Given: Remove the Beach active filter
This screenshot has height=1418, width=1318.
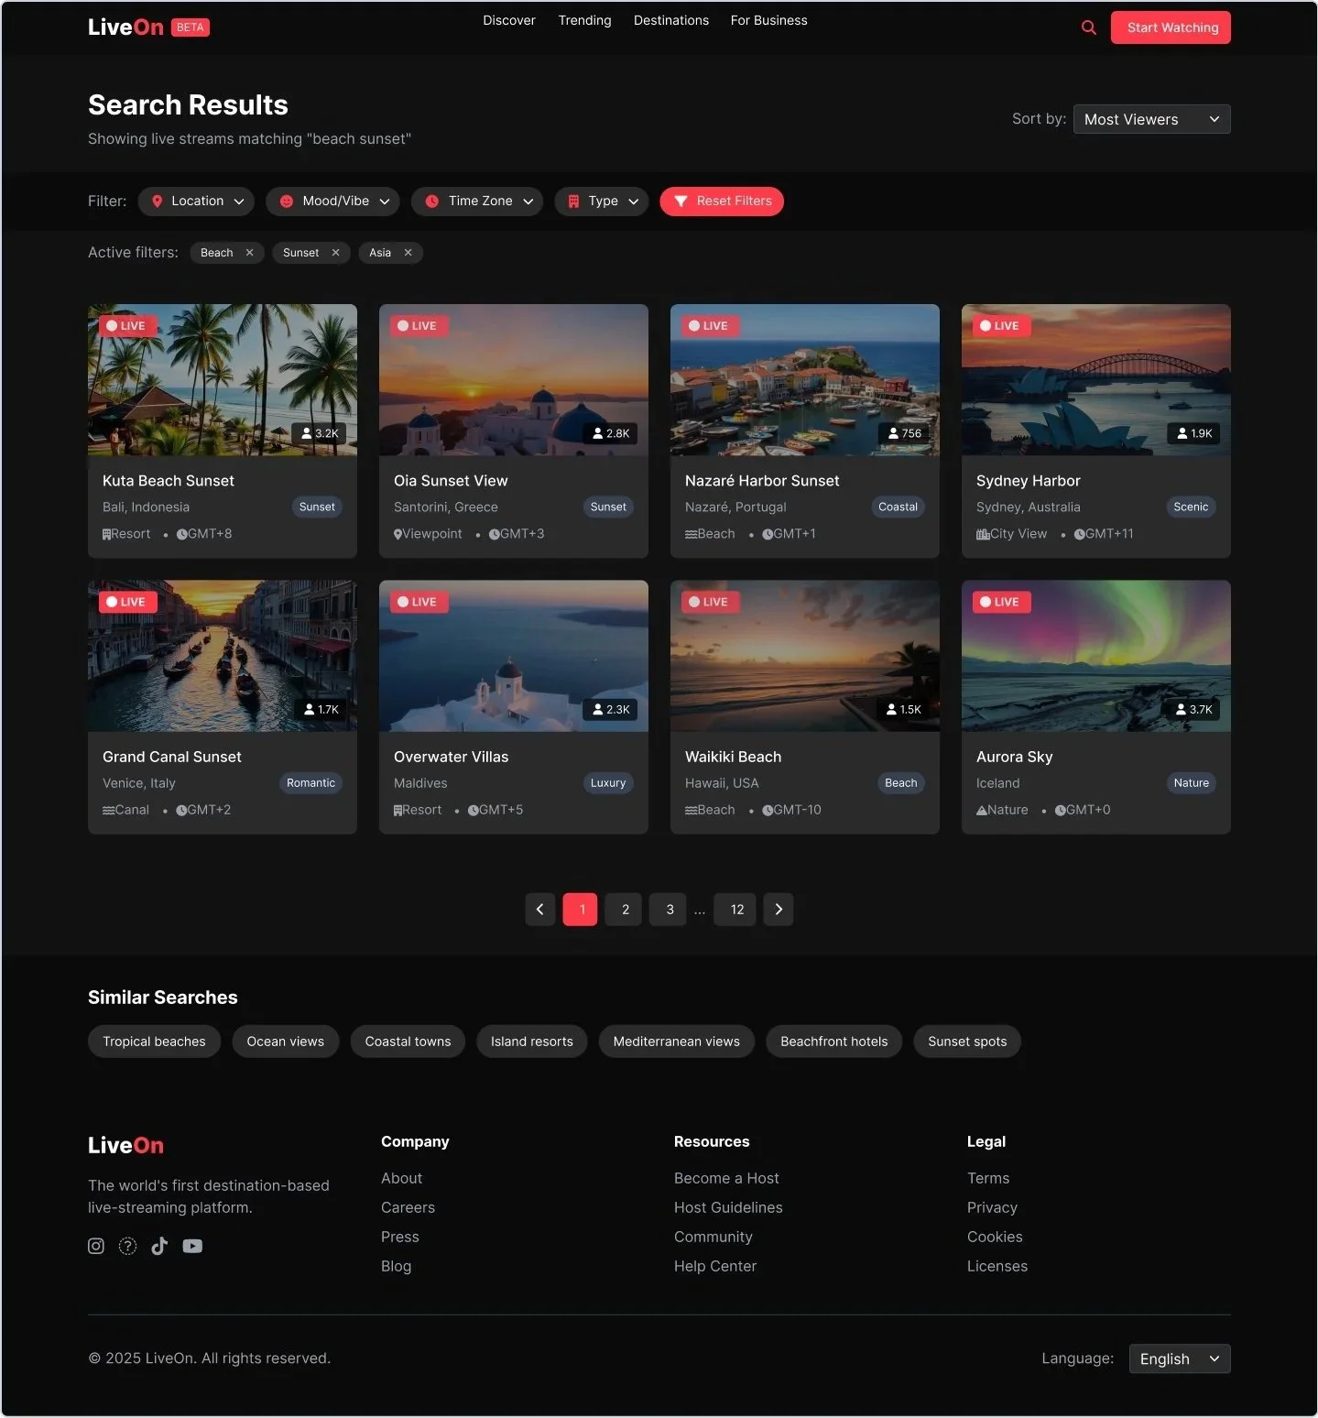Looking at the screenshot, I should [249, 253].
